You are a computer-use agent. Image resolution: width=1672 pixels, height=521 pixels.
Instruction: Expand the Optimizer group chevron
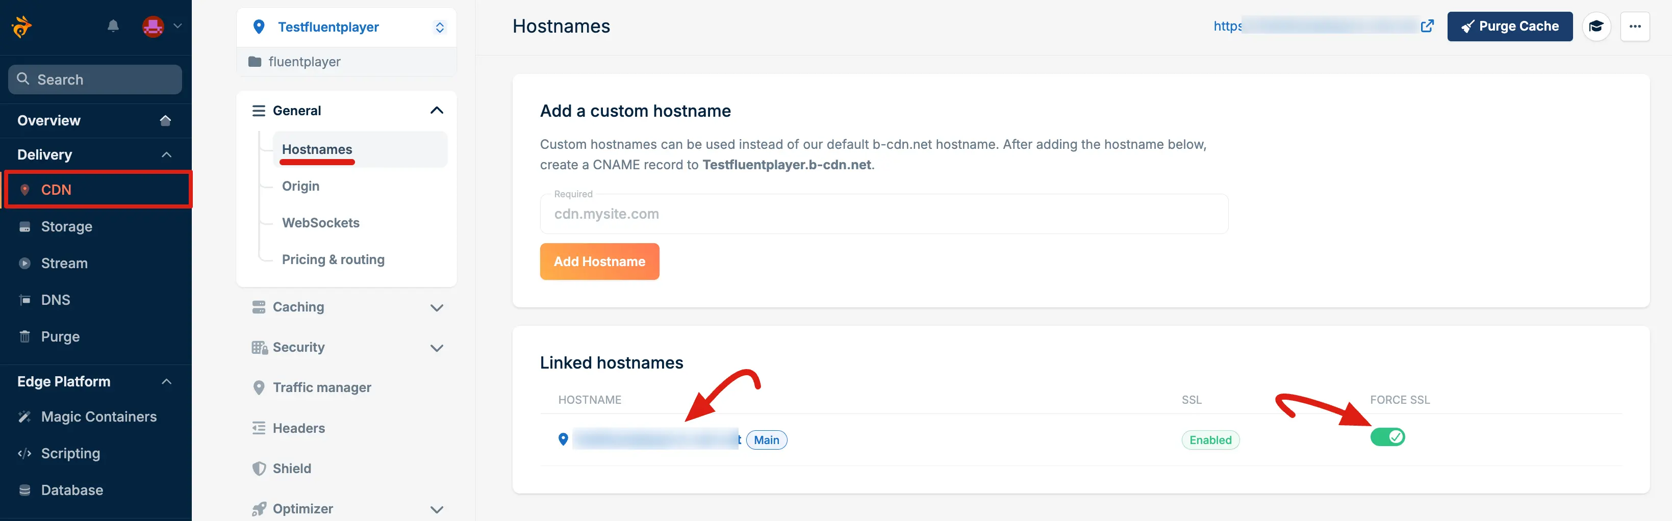point(437,509)
